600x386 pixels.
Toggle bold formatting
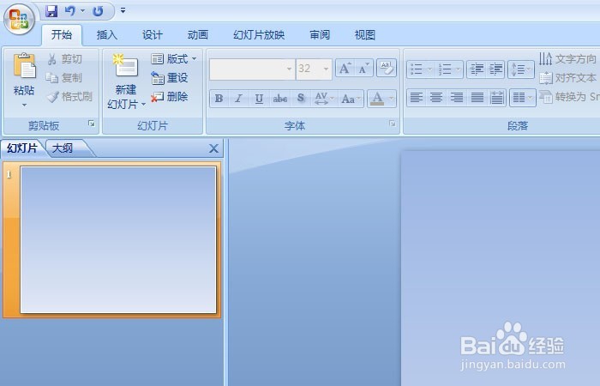pyautogui.click(x=219, y=99)
